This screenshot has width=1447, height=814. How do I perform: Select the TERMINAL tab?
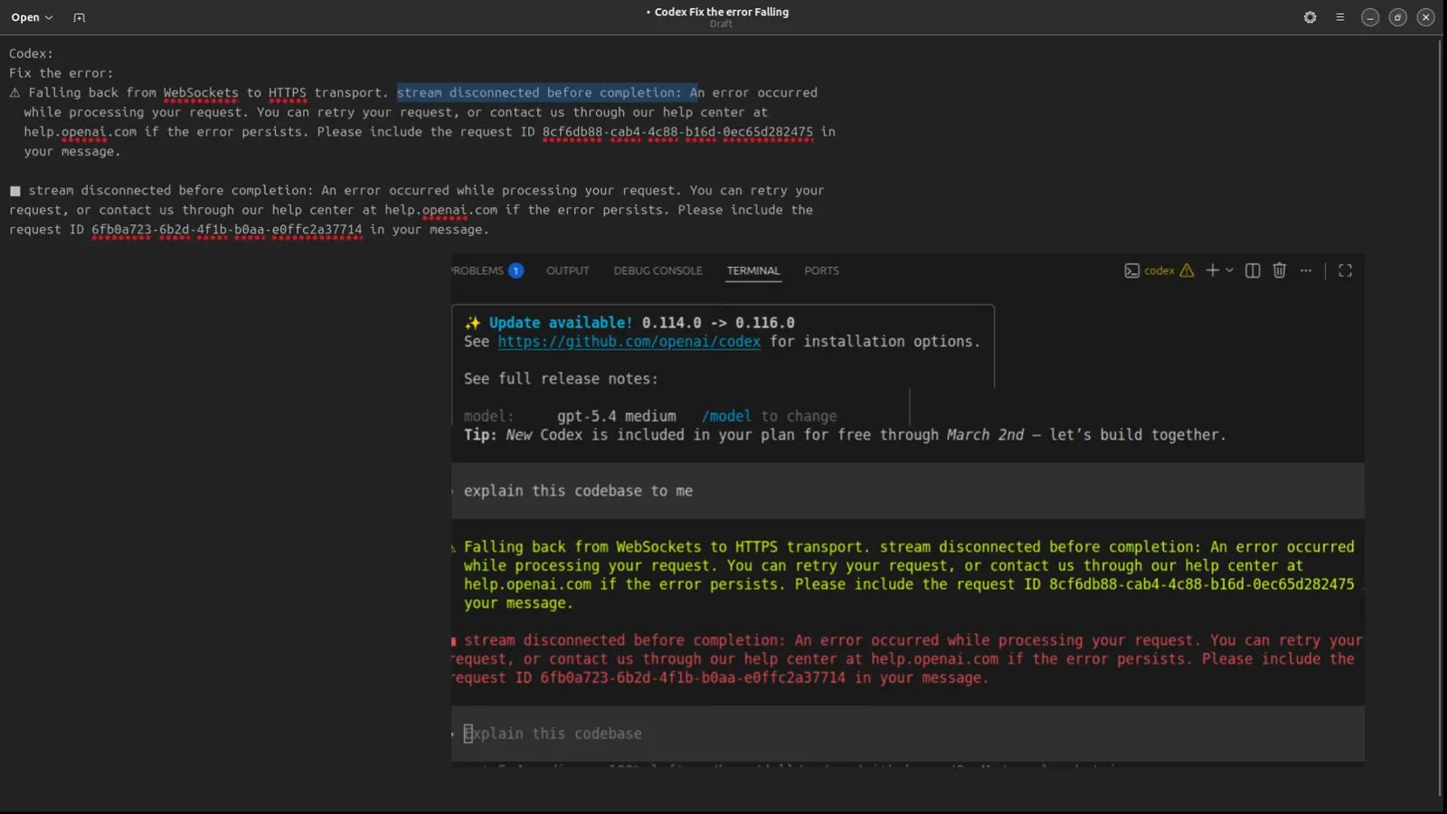pyautogui.click(x=752, y=270)
